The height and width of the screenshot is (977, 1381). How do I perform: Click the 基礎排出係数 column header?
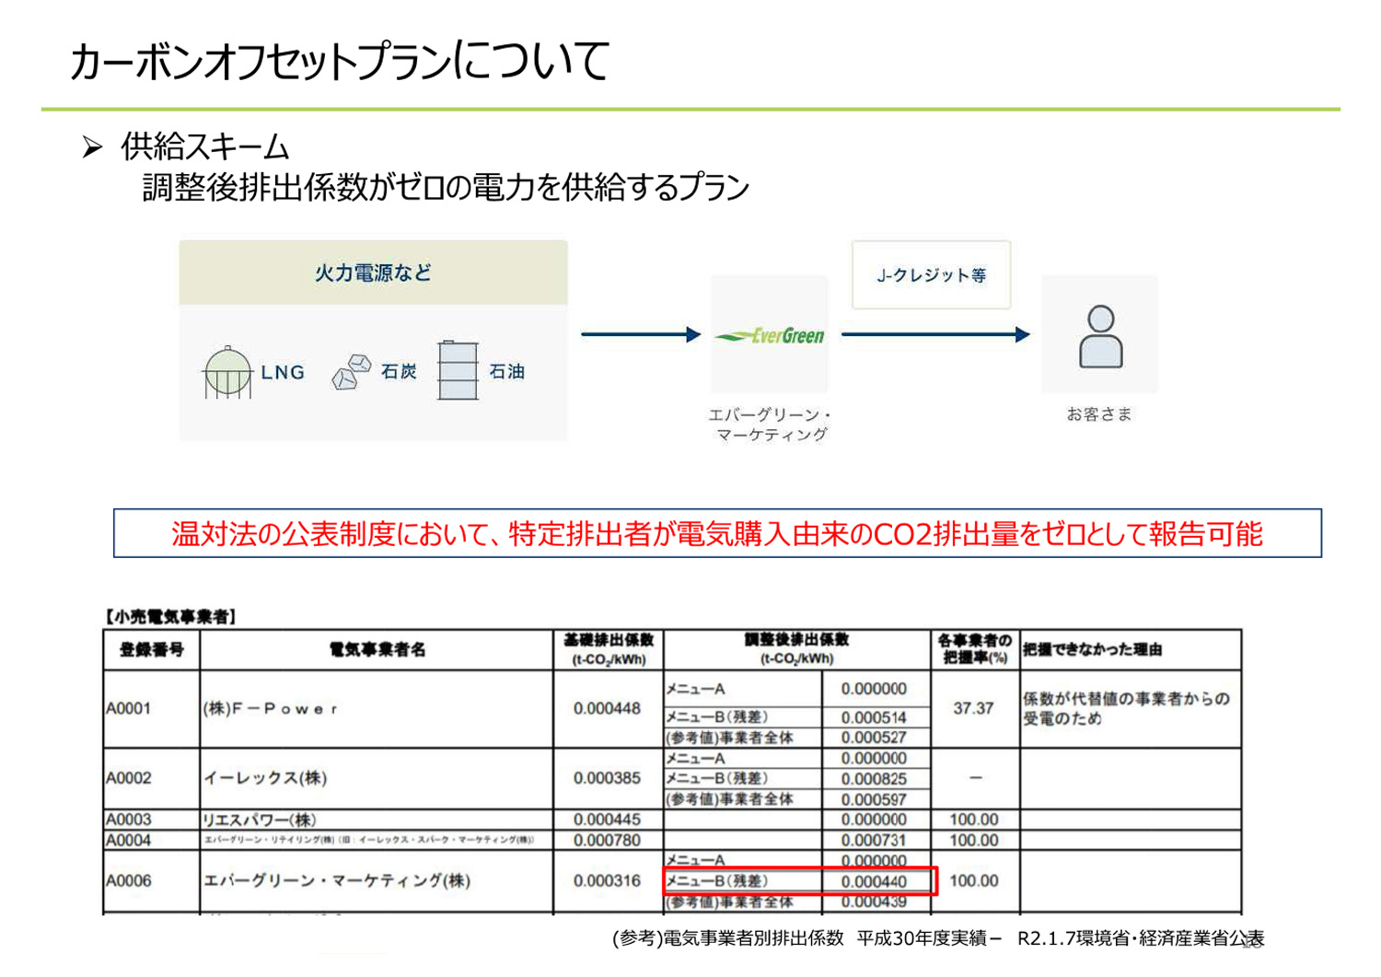[x=609, y=649]
